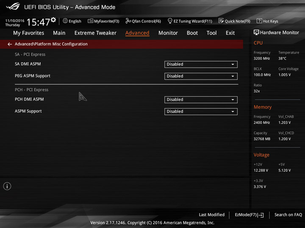The width and height of the screenshot is (305, 228).
Task: Click the 32x ratio value
Action: click(257, 91)
